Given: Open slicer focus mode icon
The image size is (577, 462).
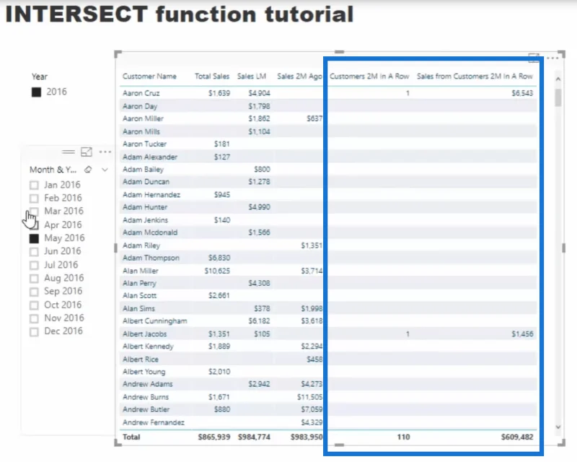Looking at the screenshot, I should (87, 152).
